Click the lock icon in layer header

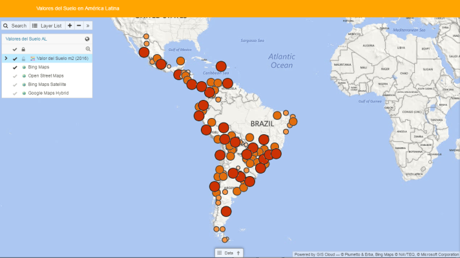coord(23,49)
